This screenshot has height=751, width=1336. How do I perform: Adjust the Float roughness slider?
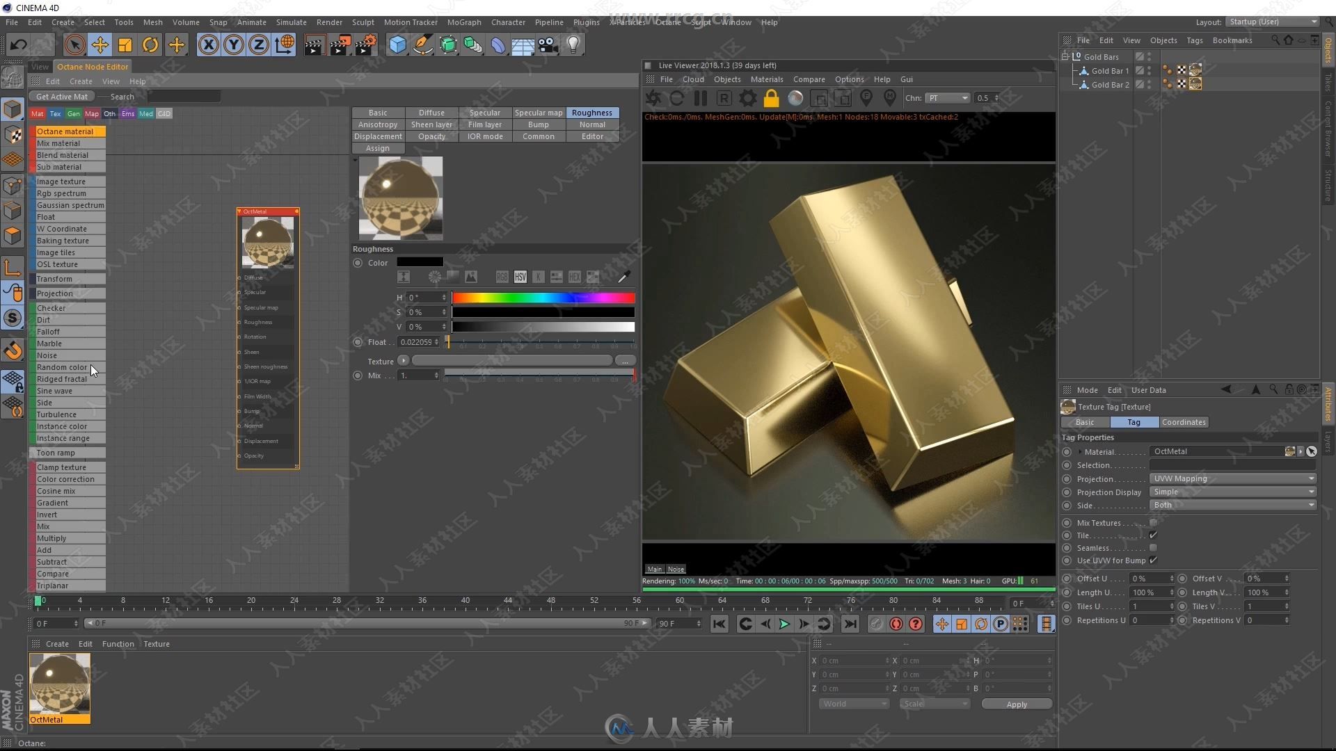539,342
